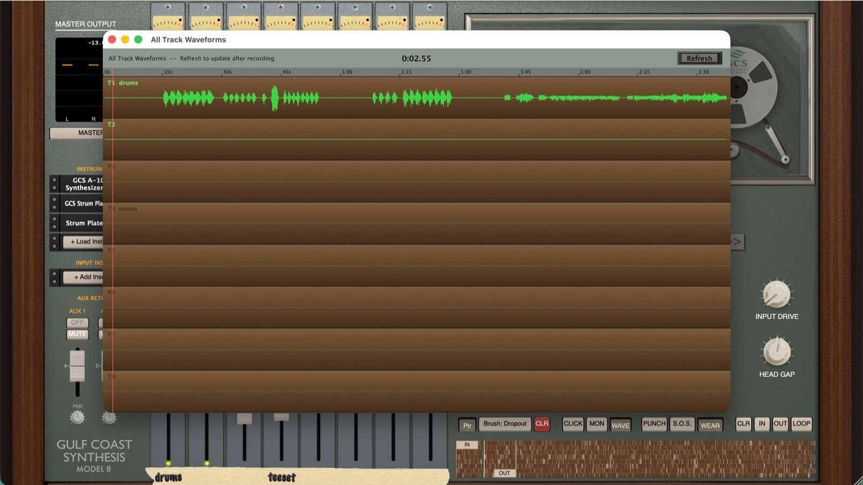Click the OUT marker on tape strip

pyautogui.click(x=504, y=473)
